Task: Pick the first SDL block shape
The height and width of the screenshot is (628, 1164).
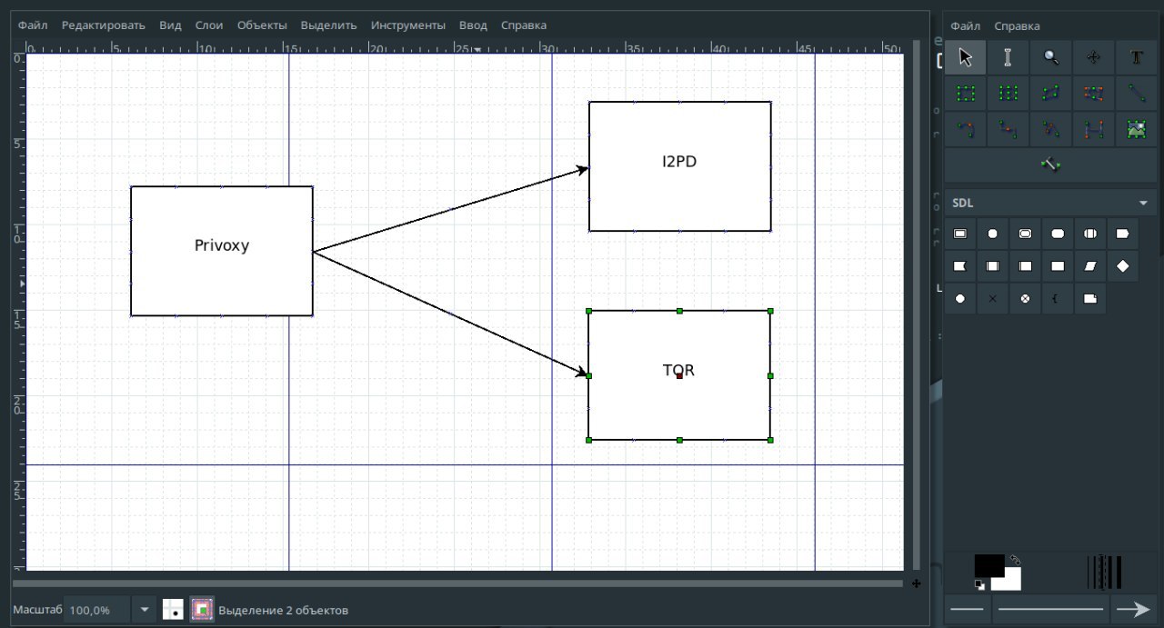Action: [960, 234]
